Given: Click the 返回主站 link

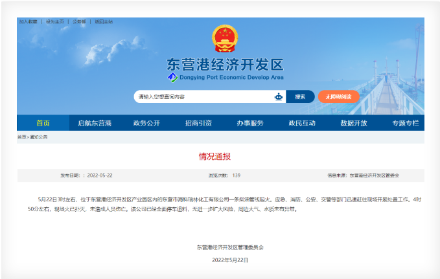Looking at the screenshot, I should click(x=104, y=21).
